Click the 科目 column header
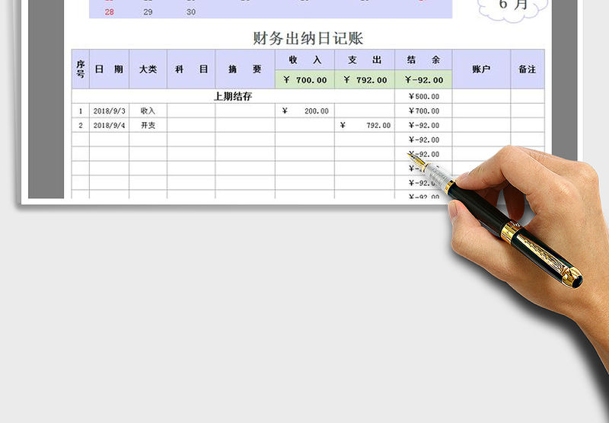The height and width of the screenshot is (423, 609). [x=191, y=69]
